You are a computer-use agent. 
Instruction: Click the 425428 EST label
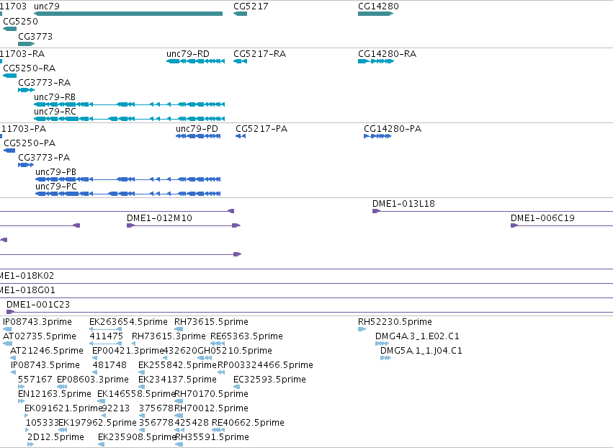pyautogui.click(x=192, y=423)
